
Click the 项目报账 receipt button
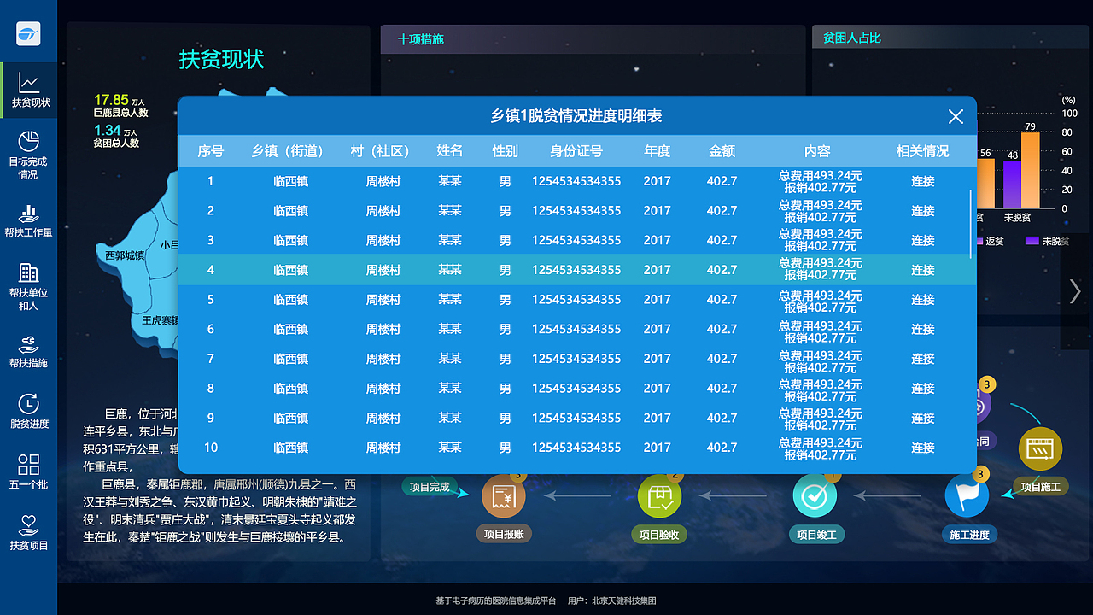point(503,494)
